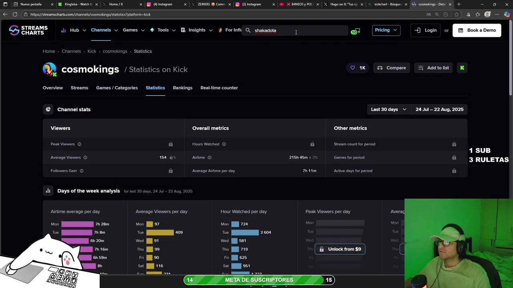Click the Insights icon in navbar

[183, 30]
